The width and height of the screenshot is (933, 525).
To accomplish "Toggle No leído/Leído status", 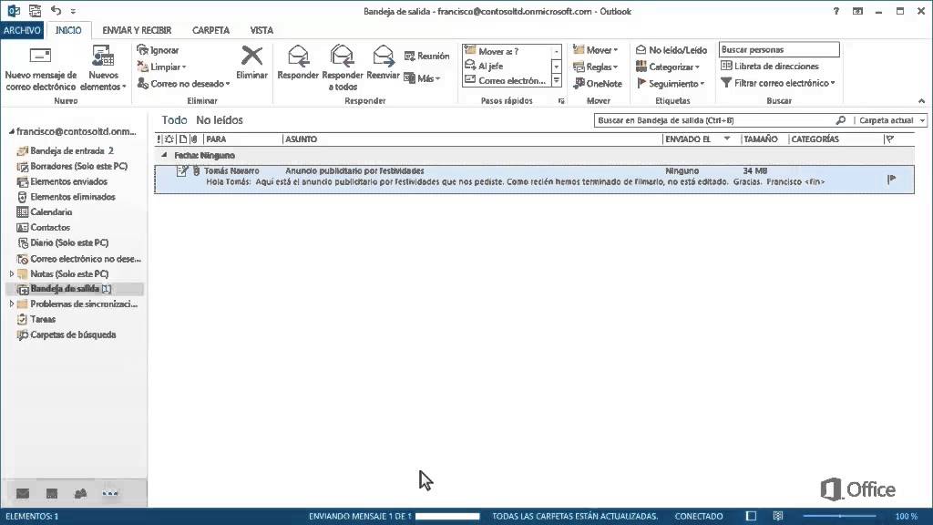I will 672,50.
